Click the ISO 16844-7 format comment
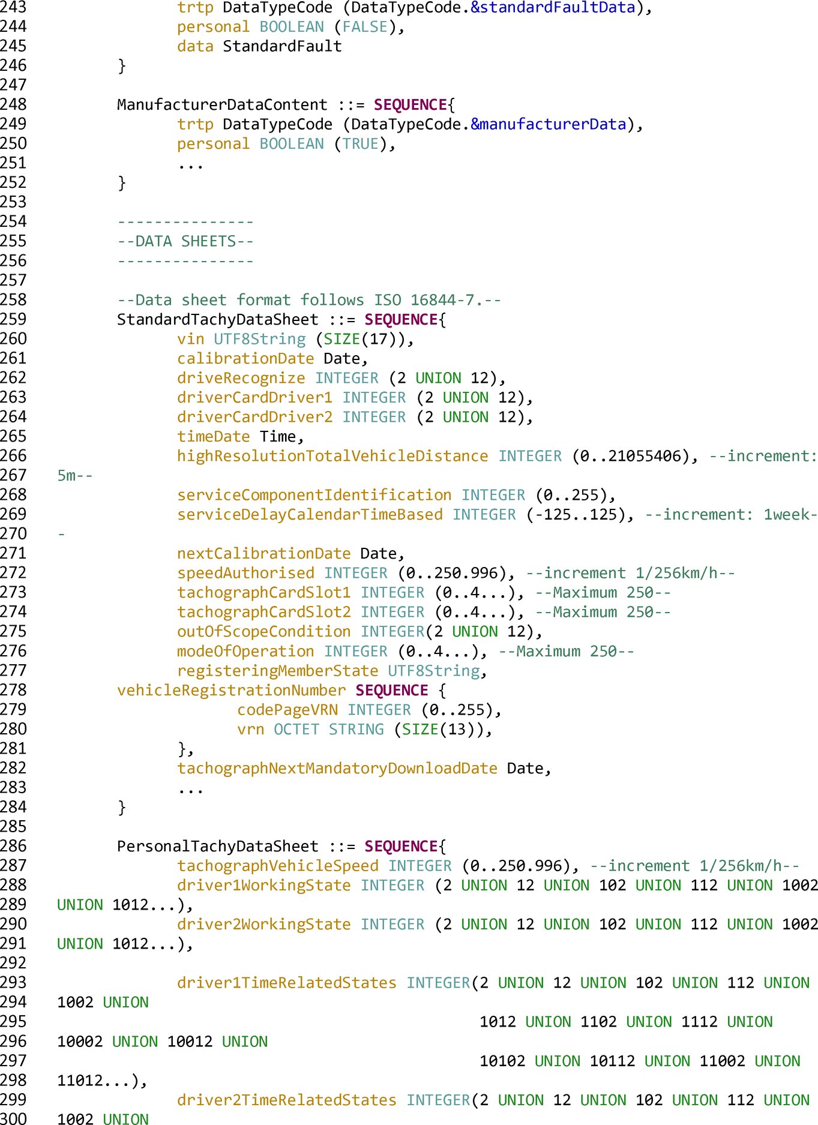Viewport: 818px width, 1125px height. [309, 300]
